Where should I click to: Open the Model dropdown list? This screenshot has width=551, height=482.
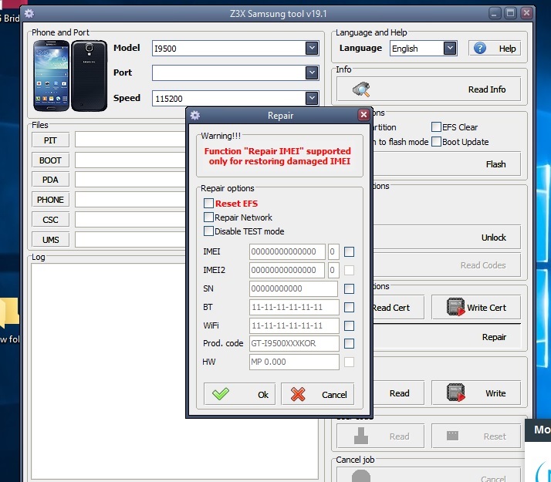tap(311, 48)
